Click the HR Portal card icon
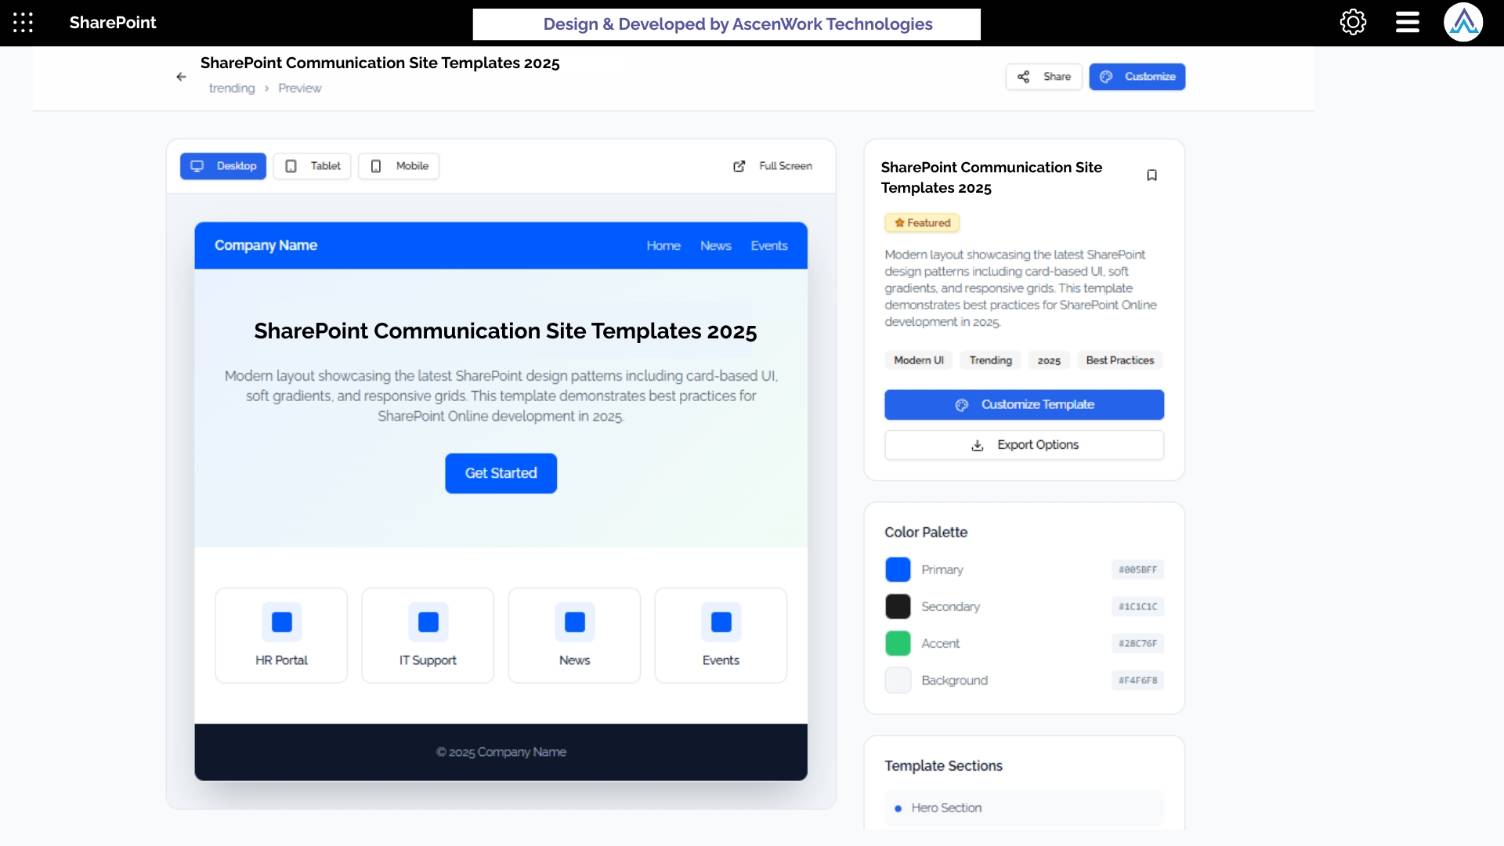 point(281,622)
